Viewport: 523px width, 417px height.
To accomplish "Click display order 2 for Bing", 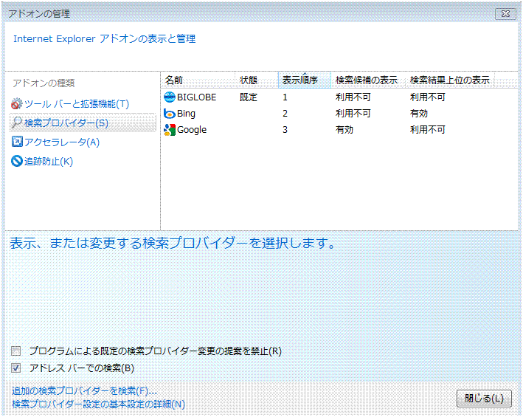I will point(285,114).
